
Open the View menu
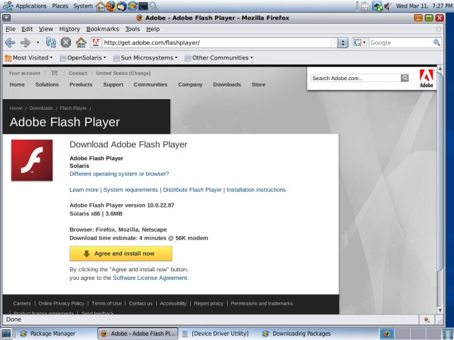tap(45, 29)
